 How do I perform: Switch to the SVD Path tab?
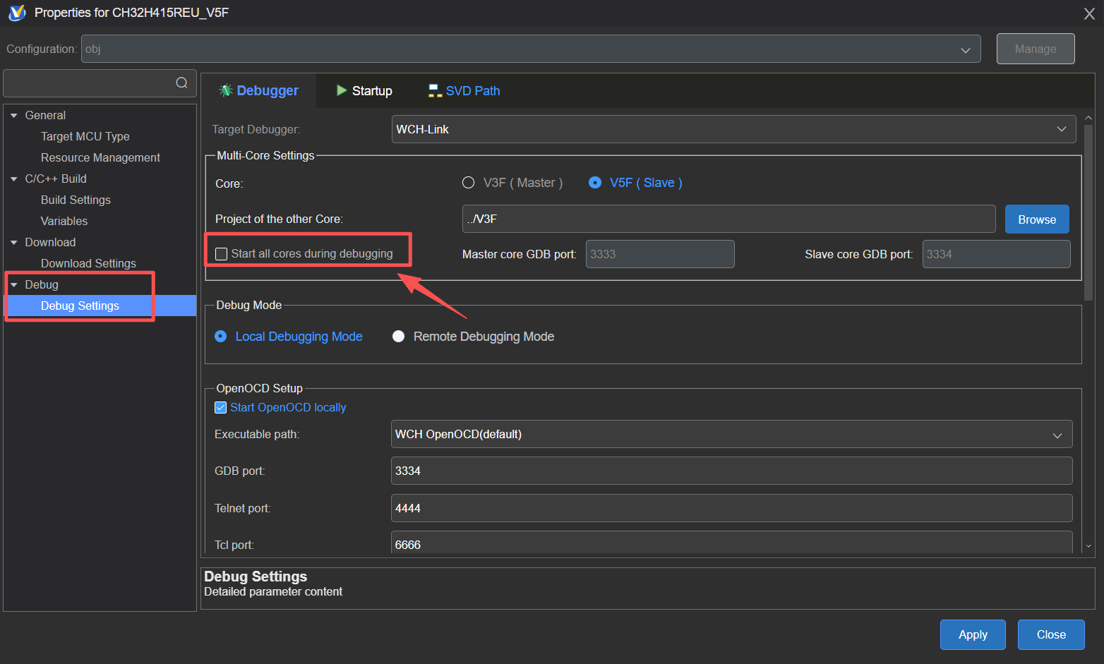[x=464, y=90]
